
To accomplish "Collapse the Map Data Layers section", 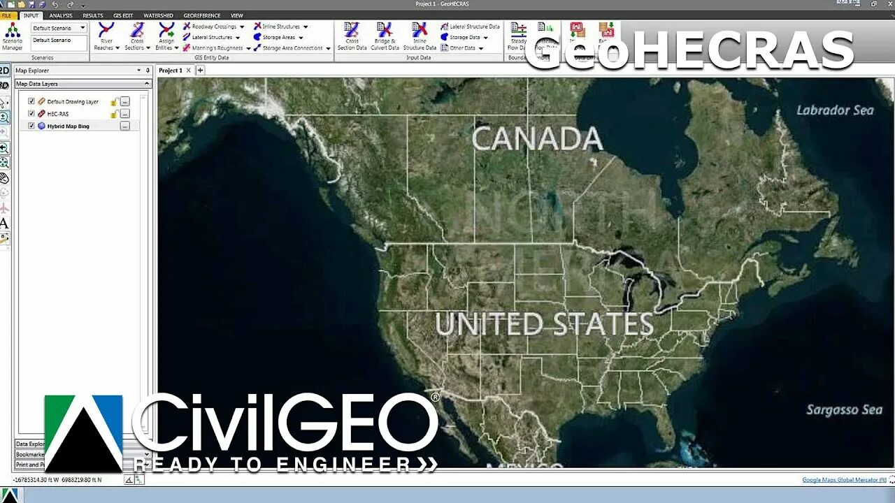I will click(147, 84).
